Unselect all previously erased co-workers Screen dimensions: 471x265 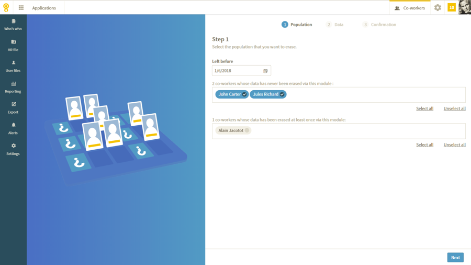click(454, 144)
